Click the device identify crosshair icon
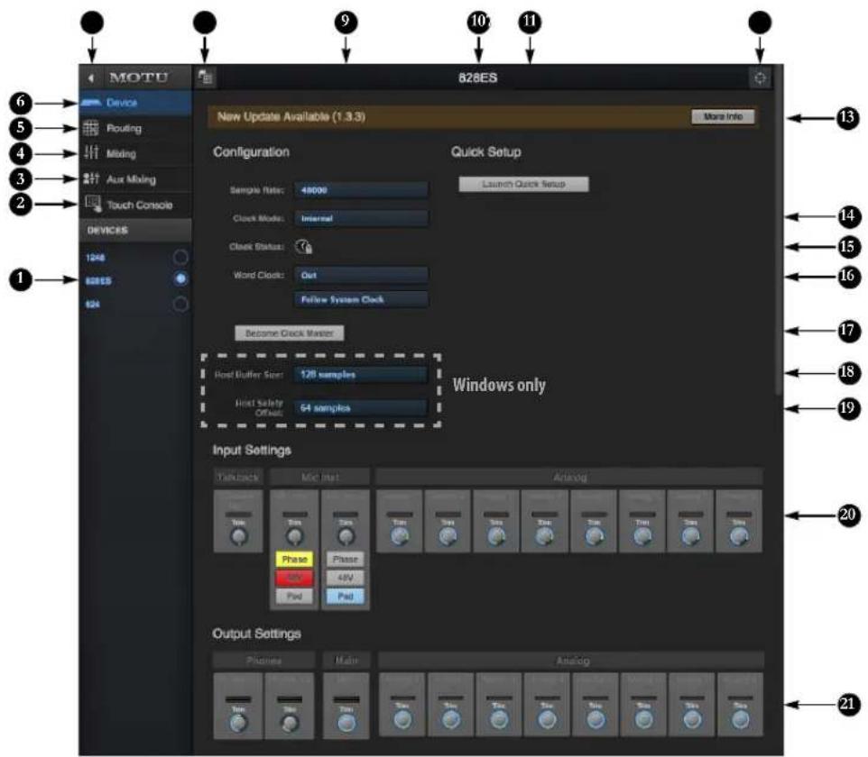The width and height of the screenshot is (868, 757). click(760, 78)
